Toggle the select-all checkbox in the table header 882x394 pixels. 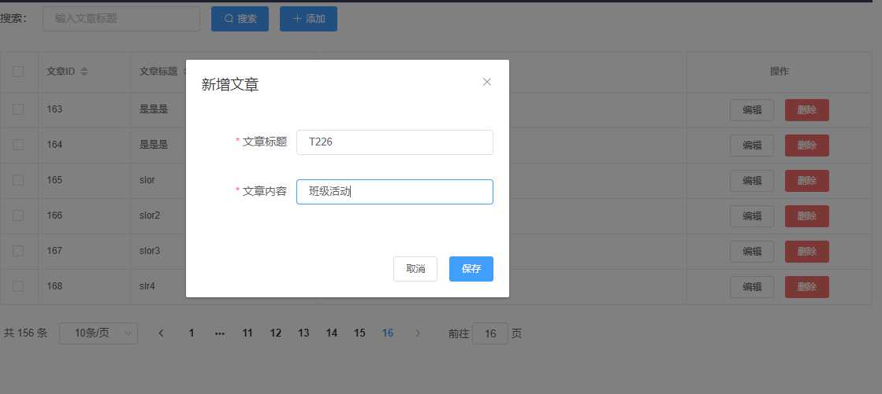click(x=19, y=72)
